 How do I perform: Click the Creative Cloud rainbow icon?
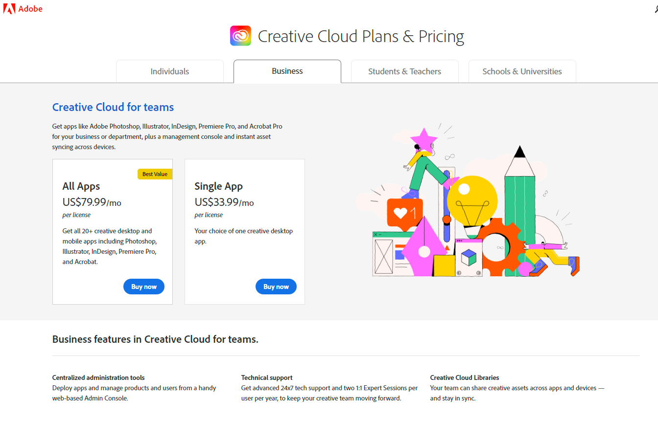240,36
